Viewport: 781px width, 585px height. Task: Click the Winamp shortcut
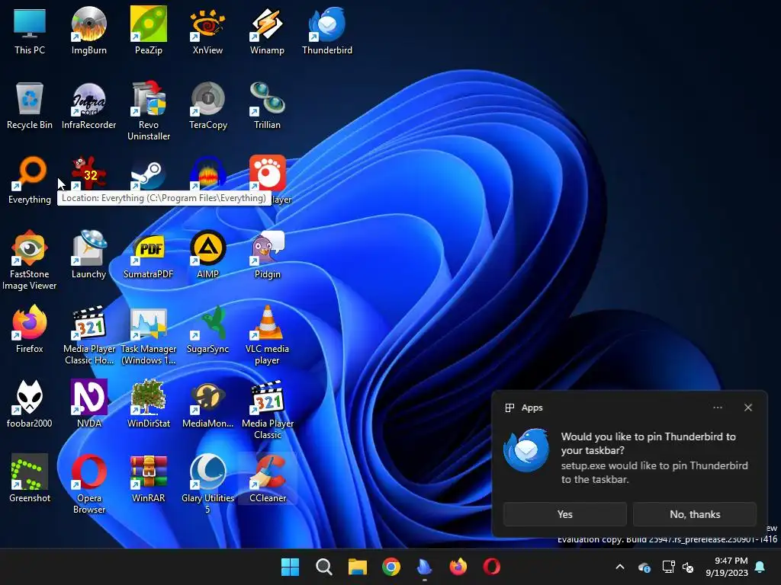[267, 30]
